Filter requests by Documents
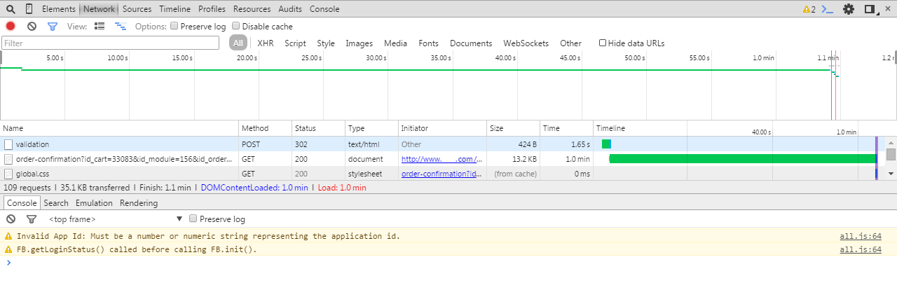The image size is (897, 297). tap(471, 43)
